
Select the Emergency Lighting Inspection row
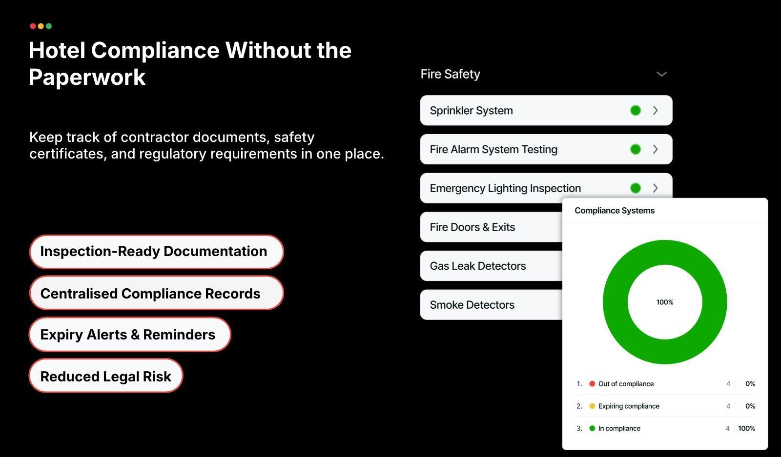tap(546, 188)
